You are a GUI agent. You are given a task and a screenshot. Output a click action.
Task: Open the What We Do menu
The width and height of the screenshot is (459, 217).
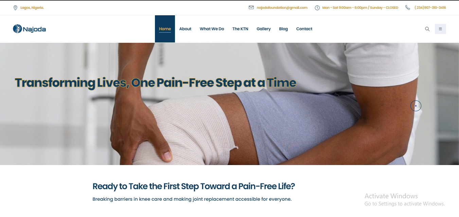(x=212, y=29)
